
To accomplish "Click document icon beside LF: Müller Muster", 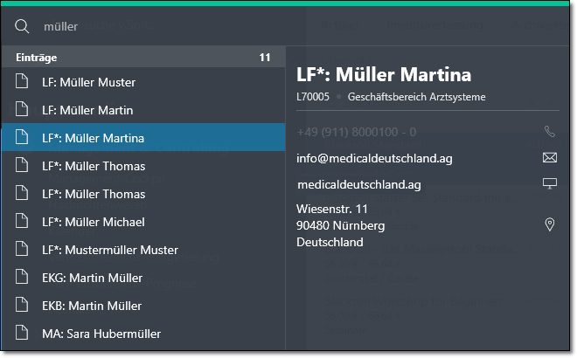I will tap(23, 82).
